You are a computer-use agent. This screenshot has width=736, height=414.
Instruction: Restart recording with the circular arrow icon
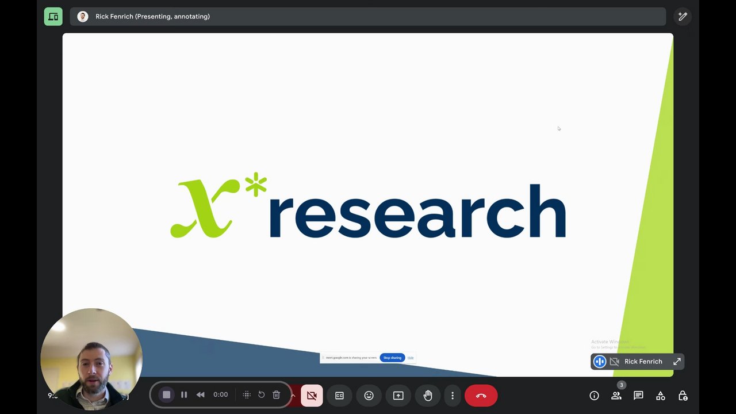point(262,395)
